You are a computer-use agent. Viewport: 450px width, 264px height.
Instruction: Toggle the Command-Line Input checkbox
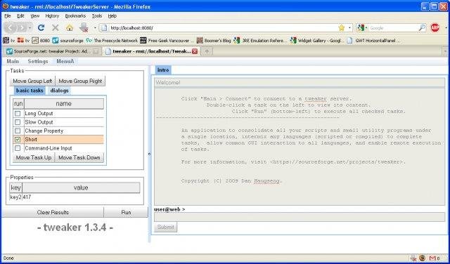pyautogui.click(x=18, y=148)
